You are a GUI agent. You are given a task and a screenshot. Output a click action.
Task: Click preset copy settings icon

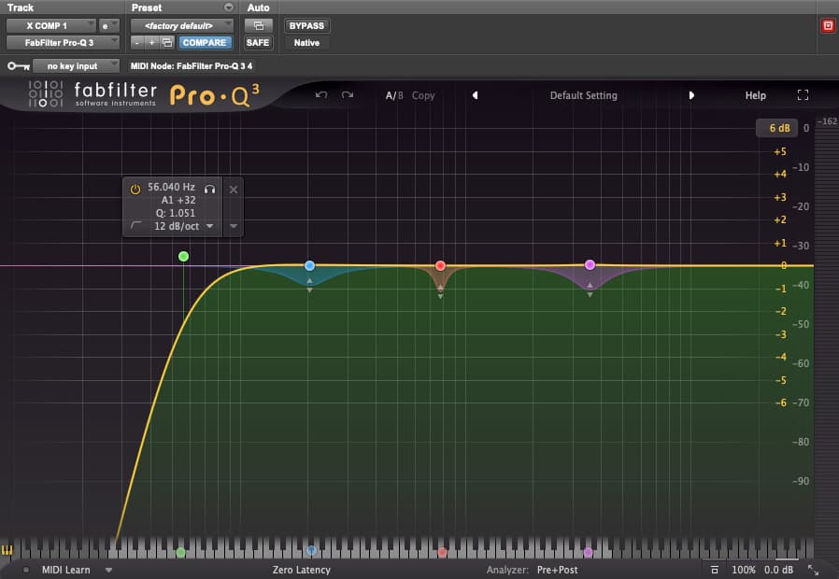[167, 42]
